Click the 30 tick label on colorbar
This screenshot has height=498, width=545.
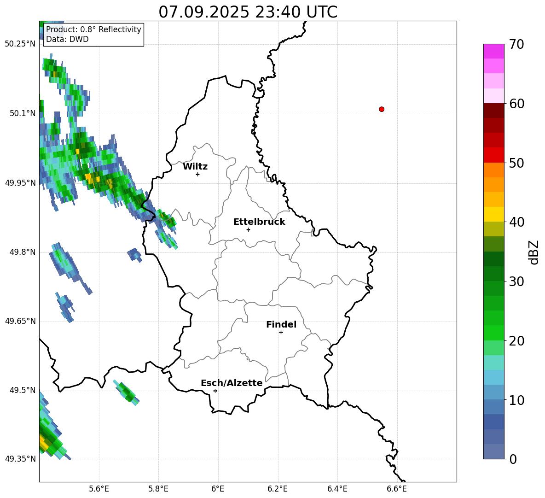(516, 281)
